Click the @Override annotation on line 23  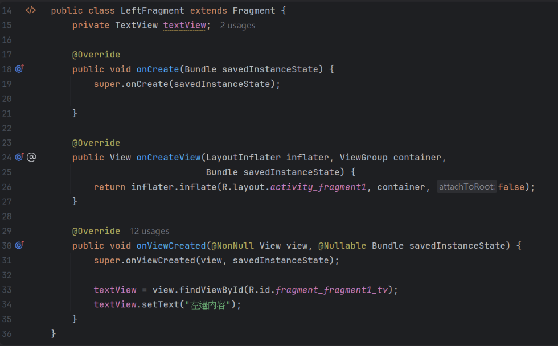(x=96, y=143)
